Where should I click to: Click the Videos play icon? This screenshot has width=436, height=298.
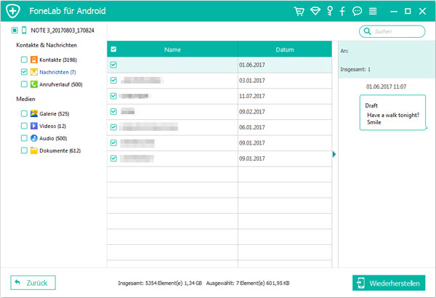[x=34, y=126]
